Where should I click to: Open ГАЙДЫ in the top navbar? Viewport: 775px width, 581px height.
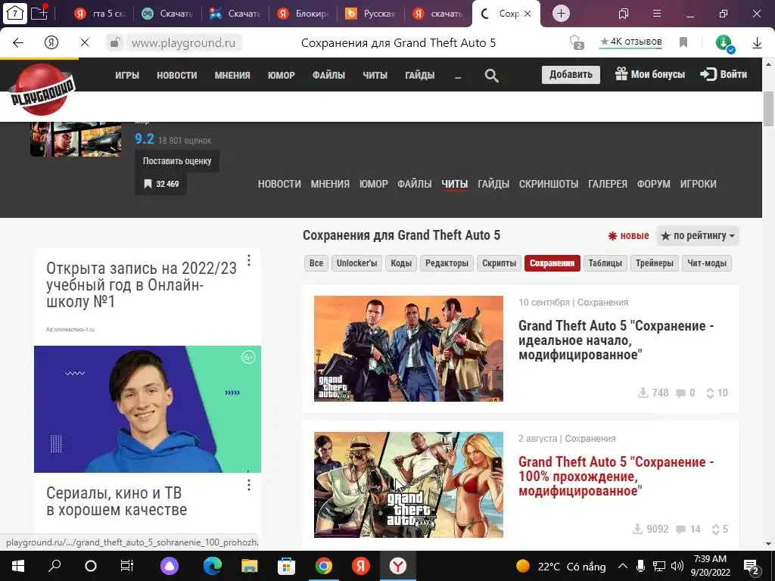[x=419, y=75]
